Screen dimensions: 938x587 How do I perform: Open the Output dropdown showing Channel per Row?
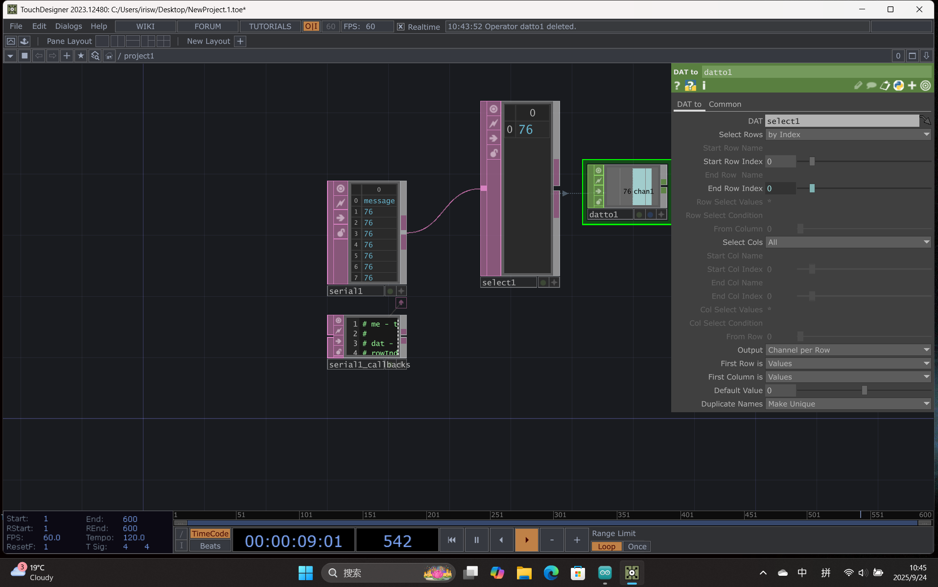[847, 350]
